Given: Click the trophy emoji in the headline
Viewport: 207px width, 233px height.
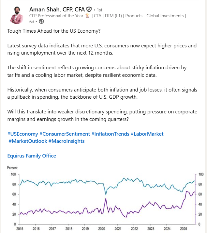Looking at the screenshot, I should [x=87, y=15].
